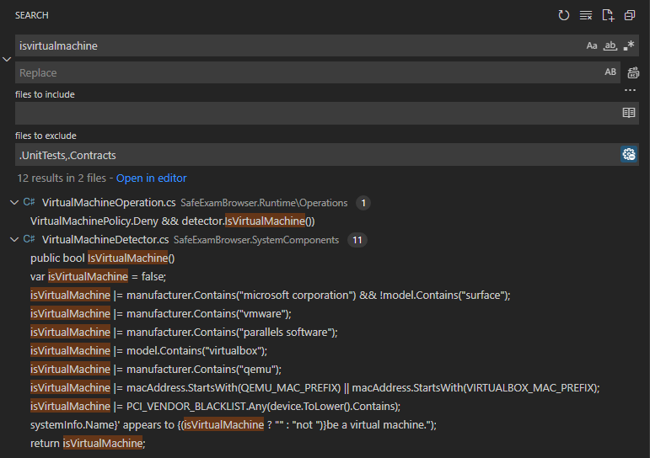Enable Use Regular Expression option

(x=629, y=45)
